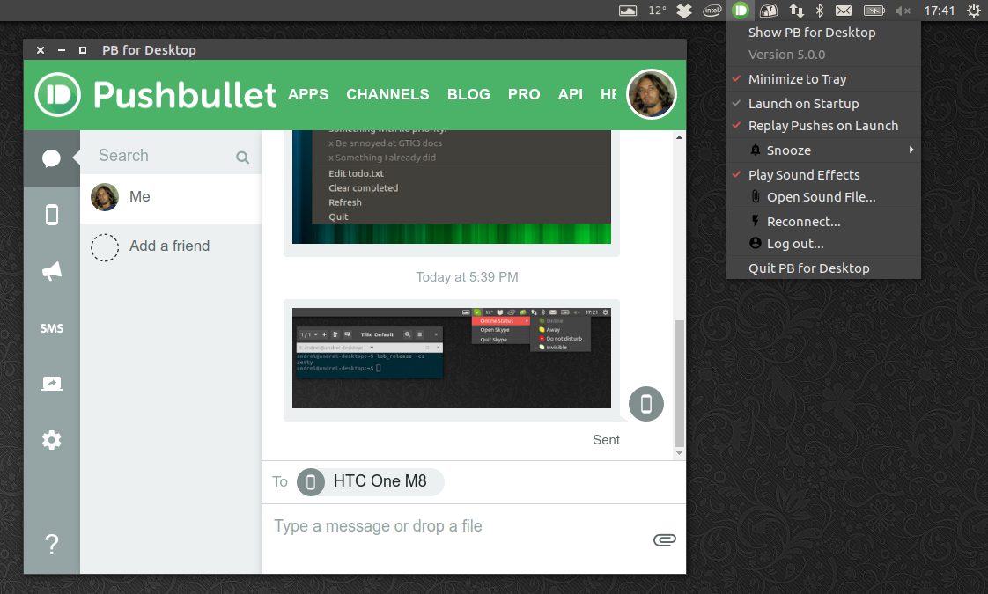Open the APPS header link
The image size is (988, 594).
point(308,94)
